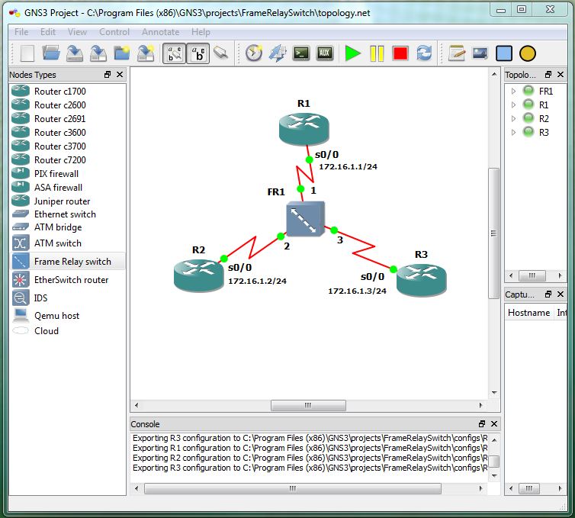Screen dimensions: 575x518
Task: Open a project with the folder icon
Action: (x=50, y=53)
